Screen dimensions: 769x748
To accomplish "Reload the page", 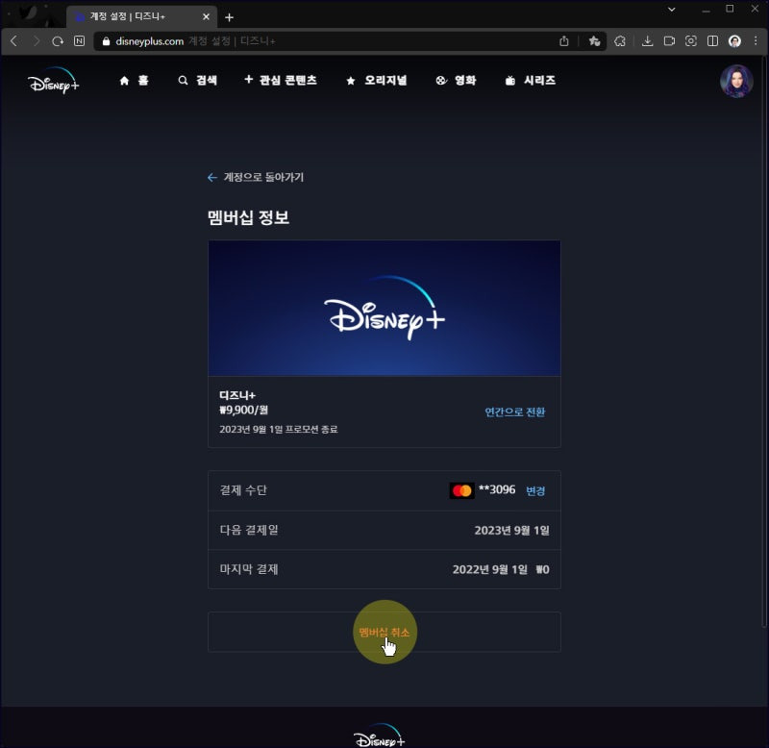I will tap(58, 41).
